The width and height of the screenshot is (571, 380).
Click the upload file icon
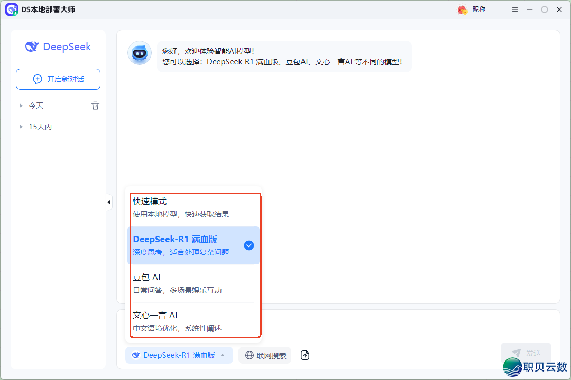305,355
